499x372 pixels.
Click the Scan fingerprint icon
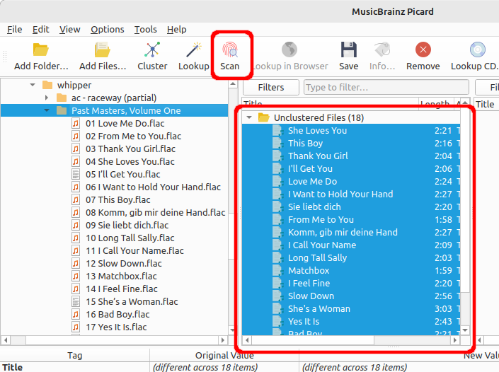[230, 50]
